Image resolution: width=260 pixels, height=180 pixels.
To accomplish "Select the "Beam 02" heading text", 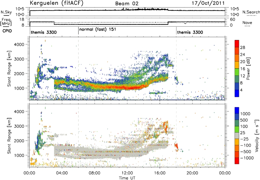I will (127, 4).
